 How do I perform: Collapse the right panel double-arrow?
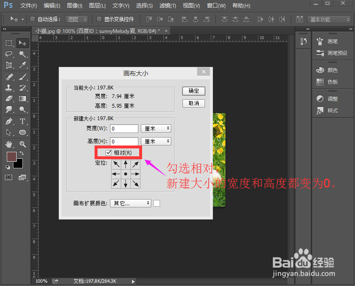[x=351, y=29]
